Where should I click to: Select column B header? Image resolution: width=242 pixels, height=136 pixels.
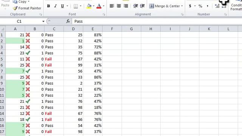point(35,29)
